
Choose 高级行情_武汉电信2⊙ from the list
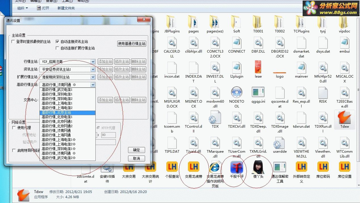(x=68, y=158)
